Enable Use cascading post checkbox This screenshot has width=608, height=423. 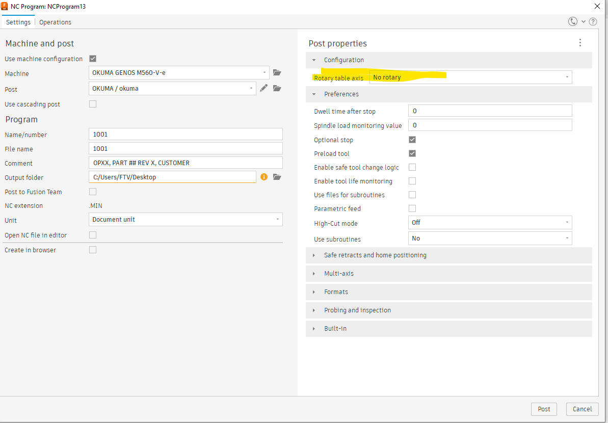tap(93, 104)
